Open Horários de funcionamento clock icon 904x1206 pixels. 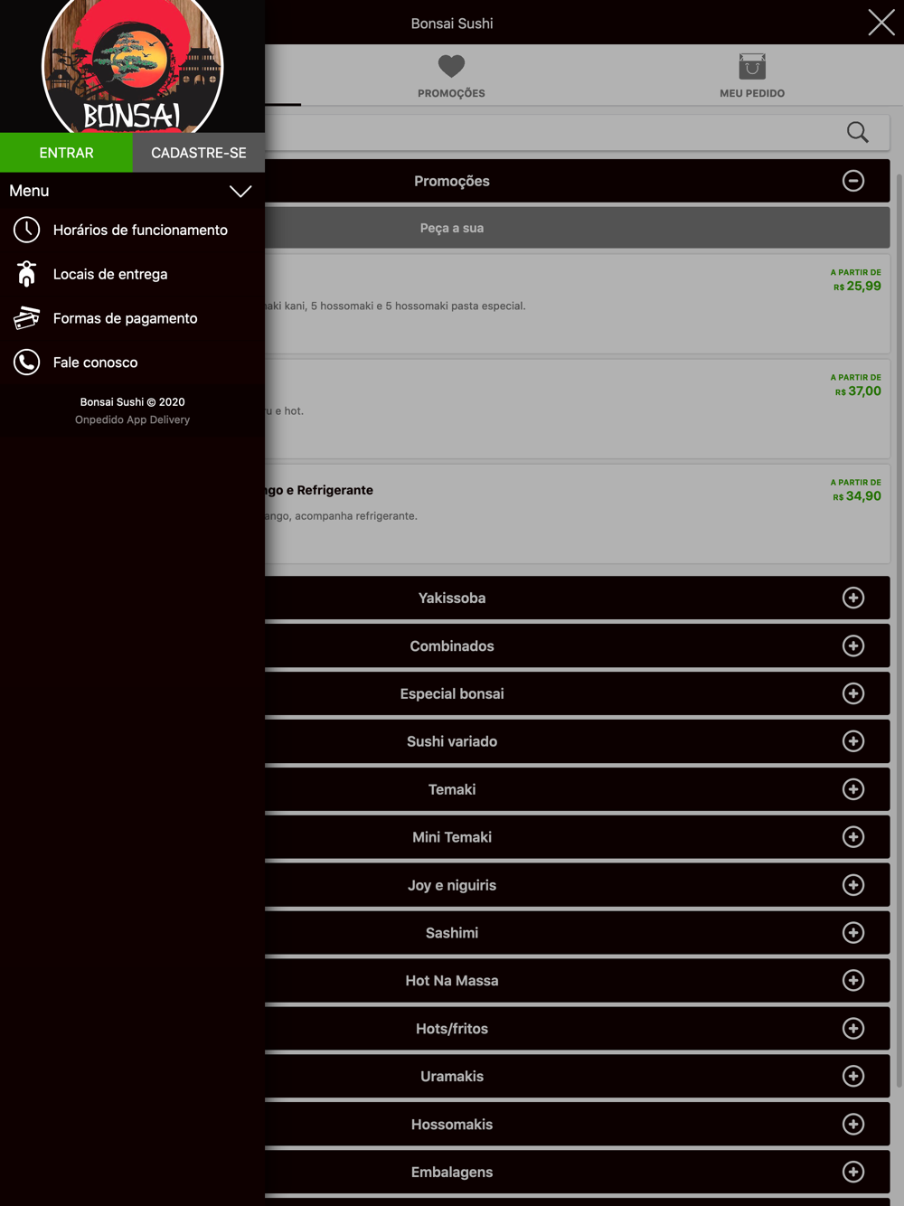27,230
